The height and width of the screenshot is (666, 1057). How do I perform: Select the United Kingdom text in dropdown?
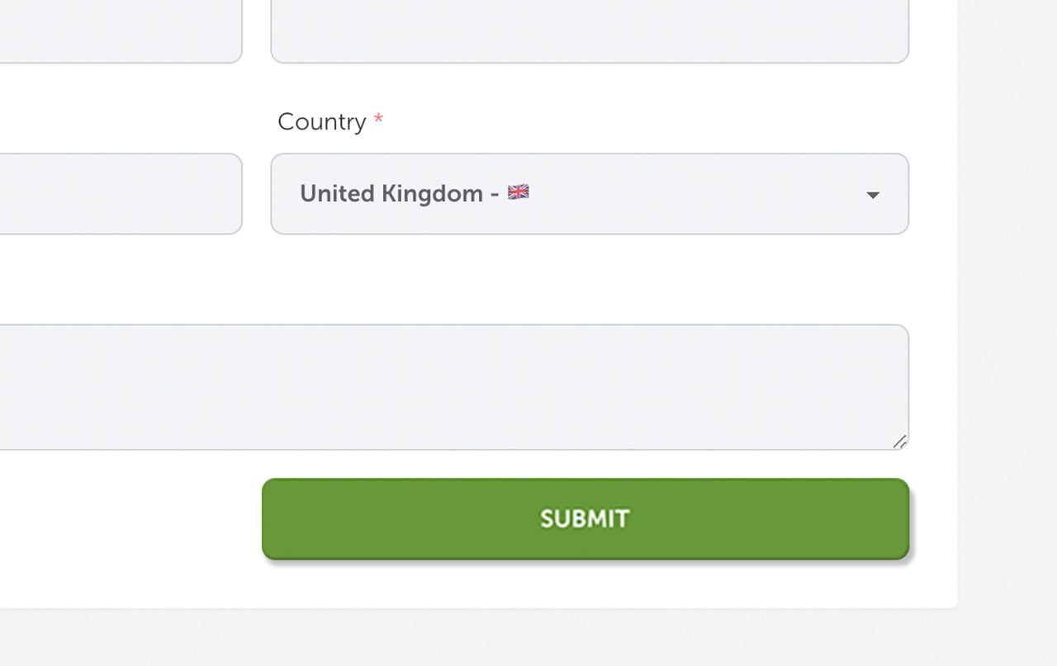[x=391, y=193]
